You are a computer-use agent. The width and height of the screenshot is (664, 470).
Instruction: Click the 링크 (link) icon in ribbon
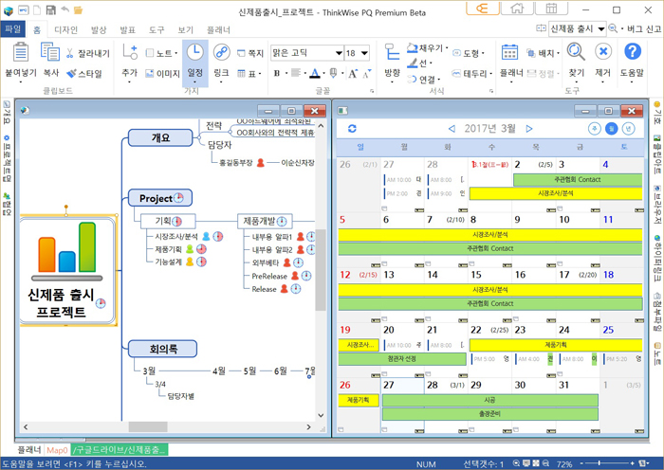point(221,54)
